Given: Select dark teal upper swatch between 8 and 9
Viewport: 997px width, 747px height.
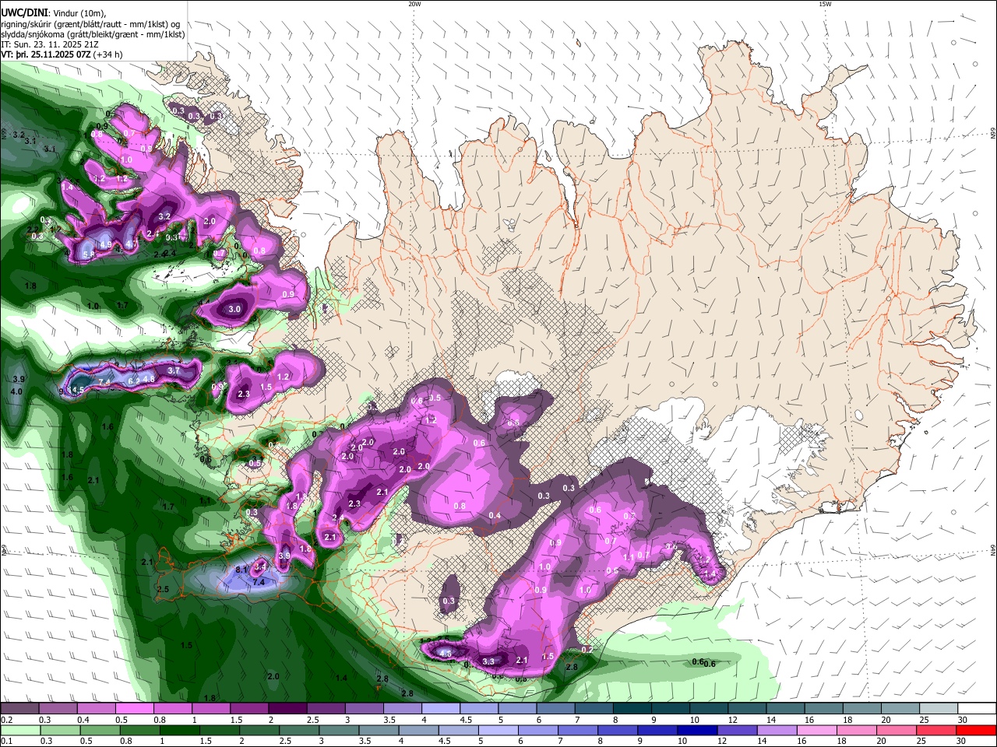Looking at the screenshot, I should (x=632, y=708).
